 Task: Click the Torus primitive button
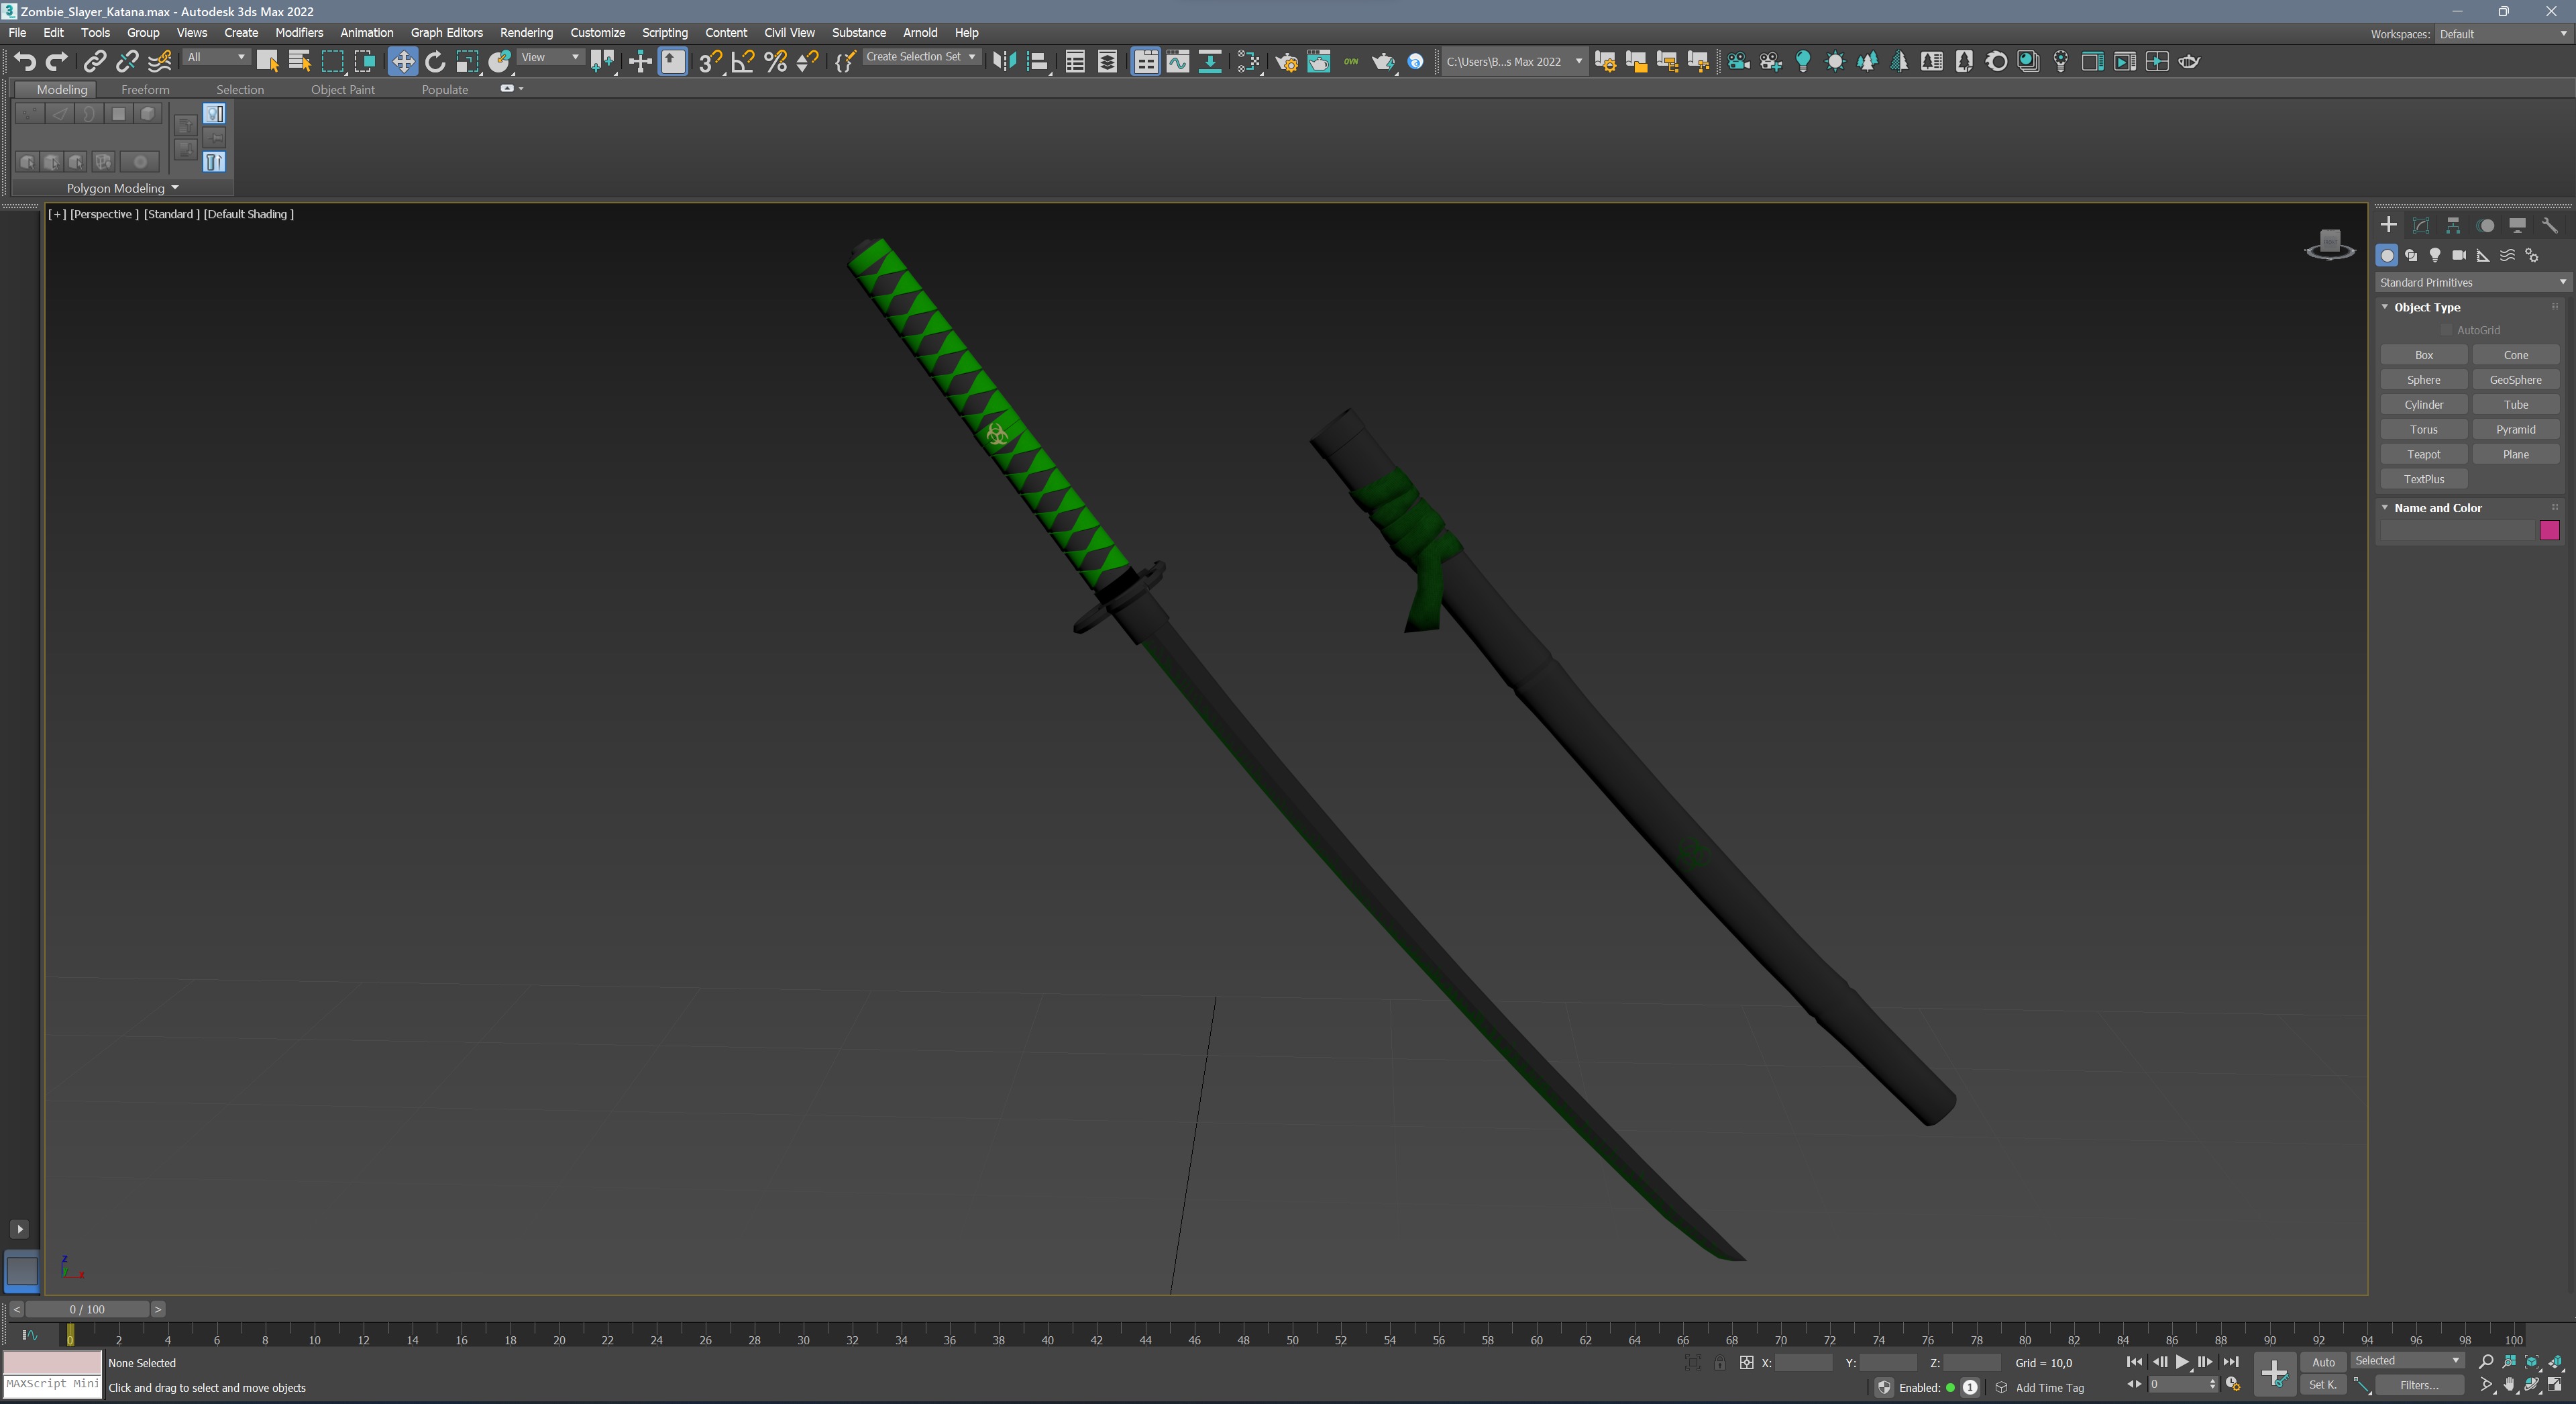[x=2423, y=430]
